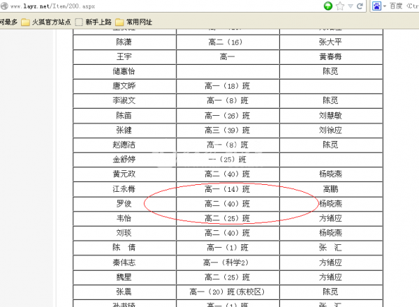Select table cell 陈苗

[124, 115]
